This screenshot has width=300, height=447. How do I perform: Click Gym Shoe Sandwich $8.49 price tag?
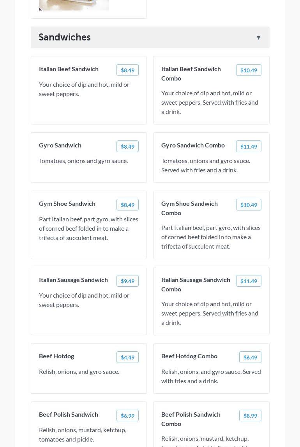click(127, 205)
